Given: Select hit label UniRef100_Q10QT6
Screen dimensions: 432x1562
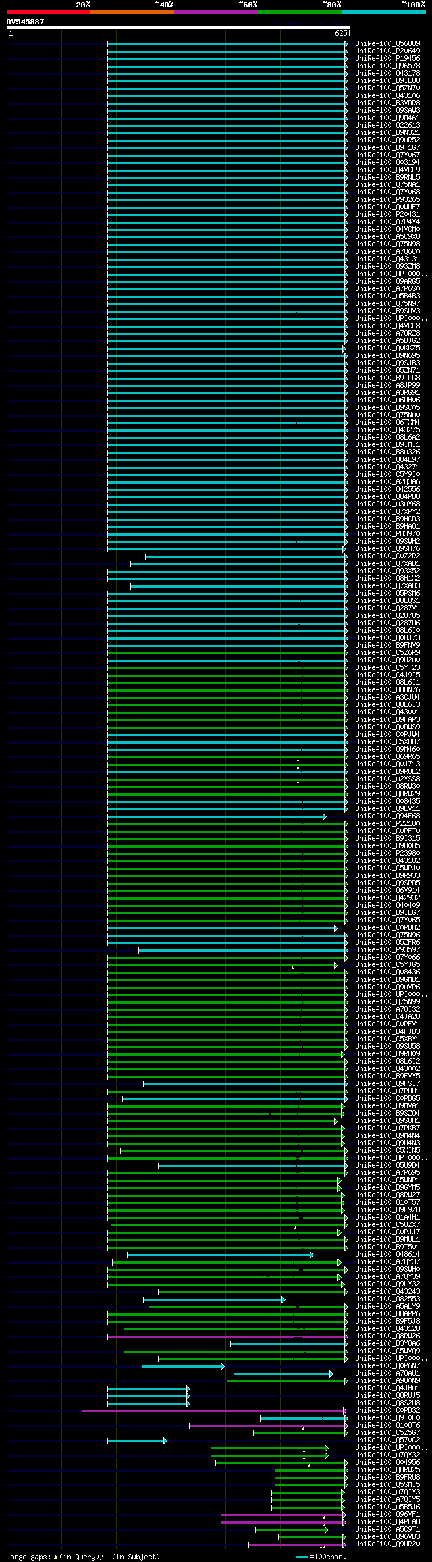Looking at the screenshot, I should pyautogui.click(x=387, y=1425).
